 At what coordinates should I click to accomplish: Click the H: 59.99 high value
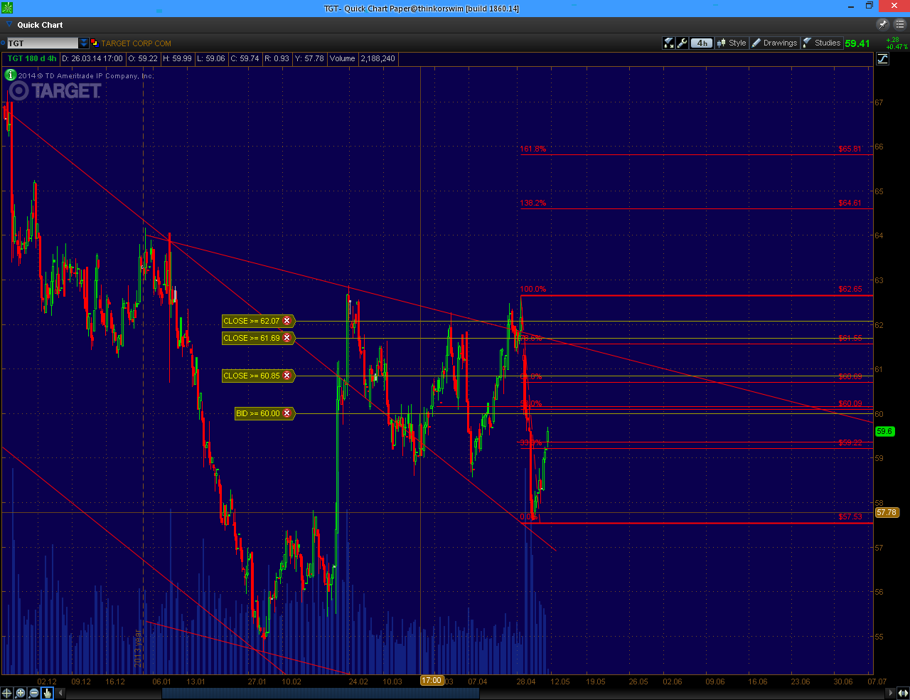coord(177,59)
